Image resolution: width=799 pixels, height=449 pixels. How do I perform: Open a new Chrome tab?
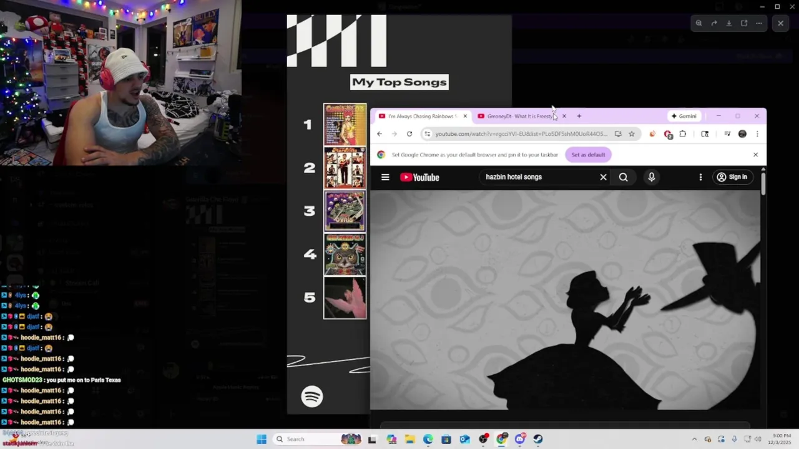pyautogui.click(x=579, y=116)
